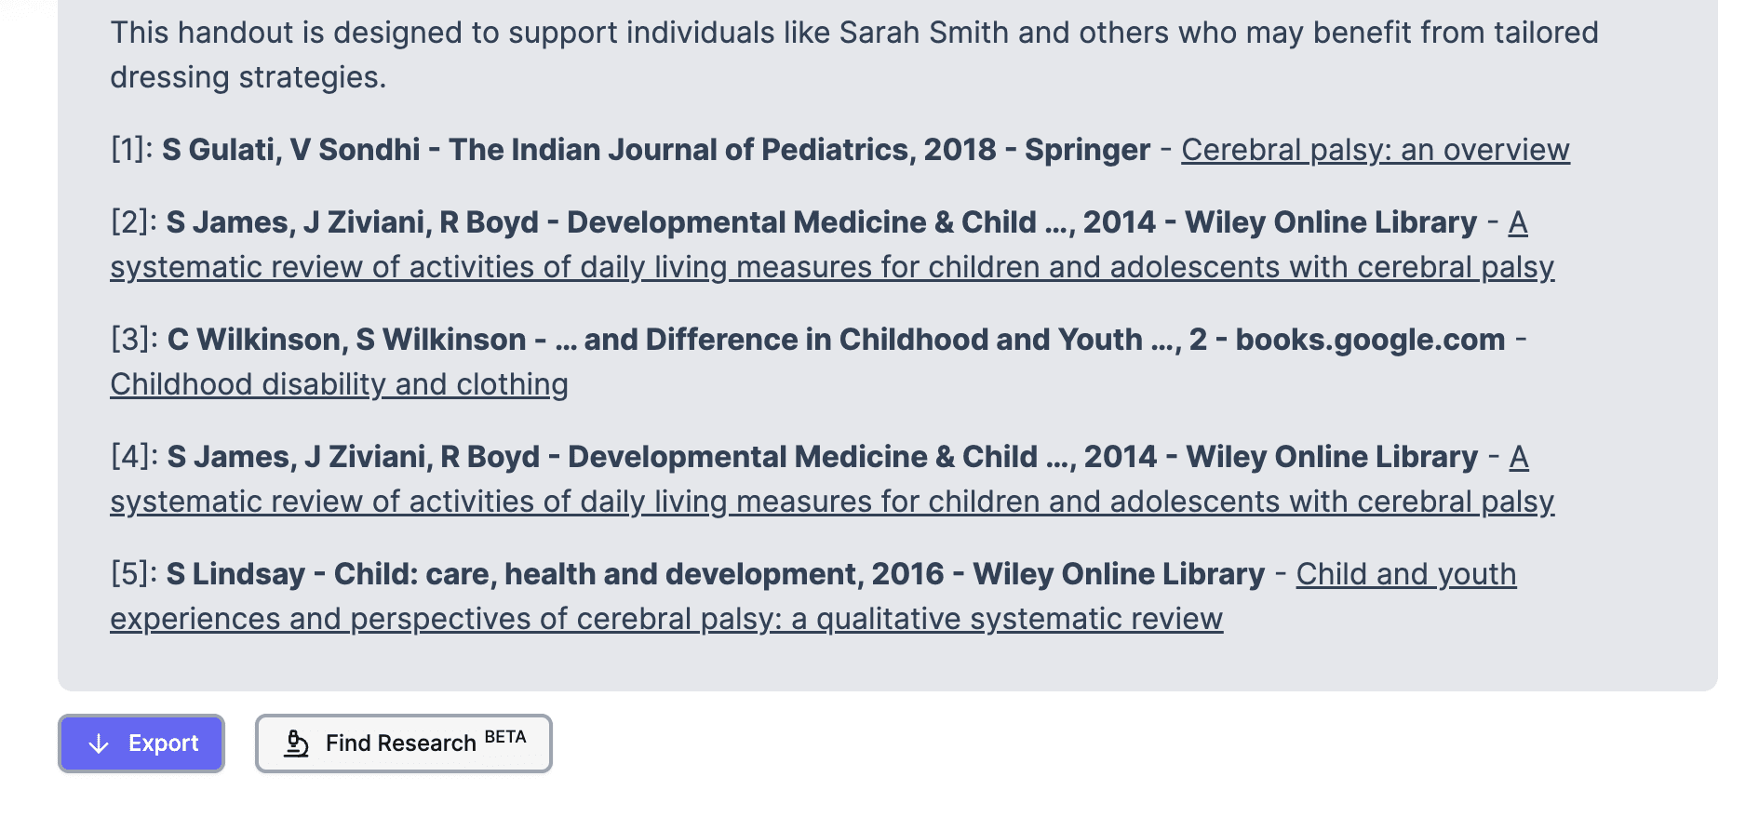Click the Export button

(140, 743)
